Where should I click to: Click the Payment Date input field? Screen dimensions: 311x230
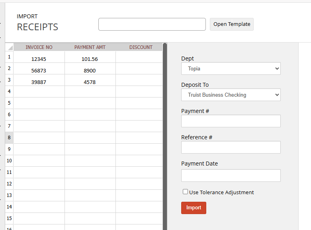231,175
